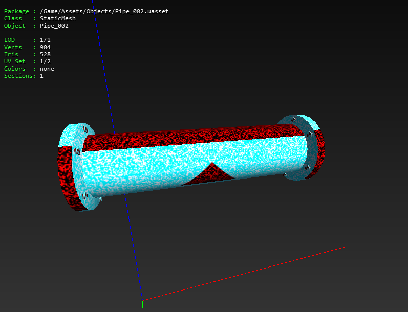
Task: Click the UV Set value 1/2
Action: [x=45, y=61]
